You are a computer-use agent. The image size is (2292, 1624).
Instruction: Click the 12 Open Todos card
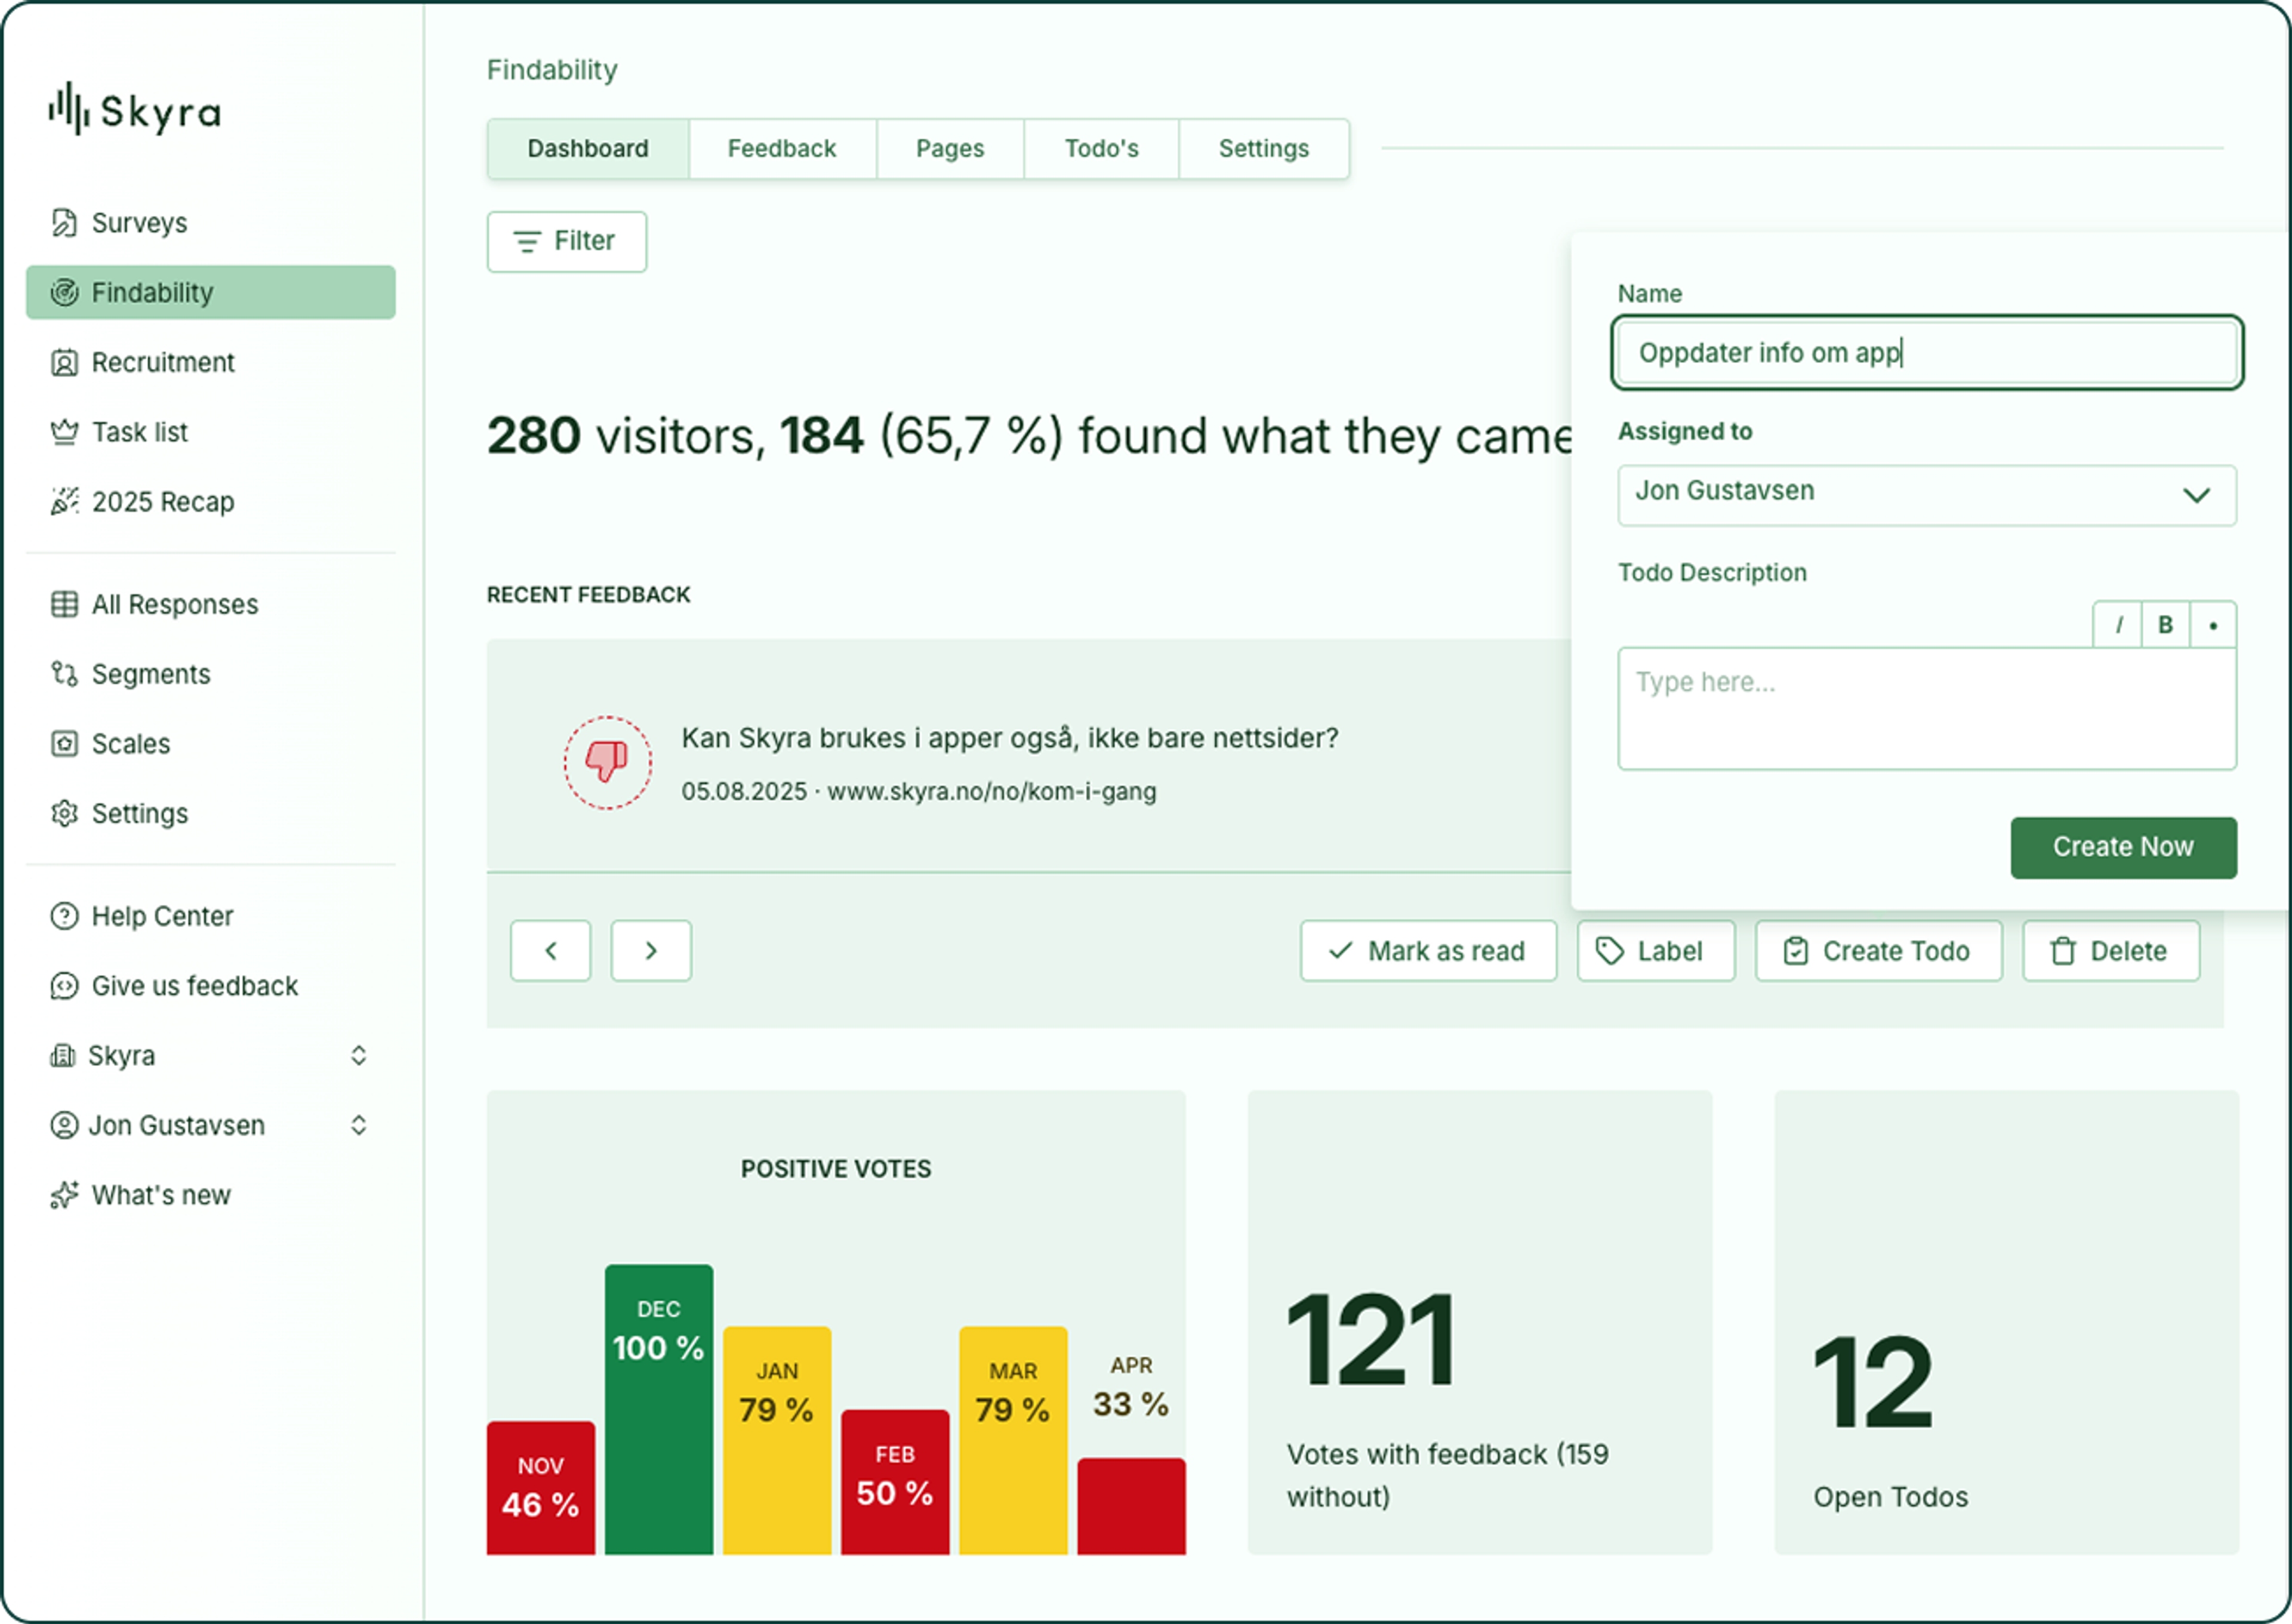pyautogui.click(x=2006, y=1323)
